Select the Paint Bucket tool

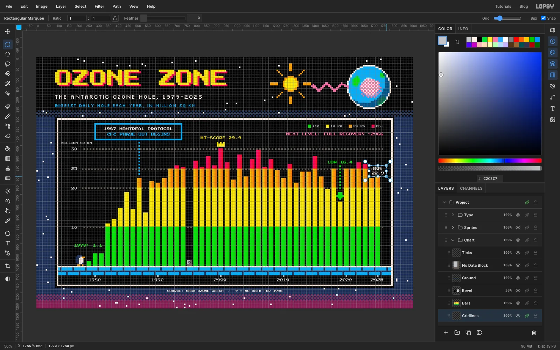click(x=8, y=149)
